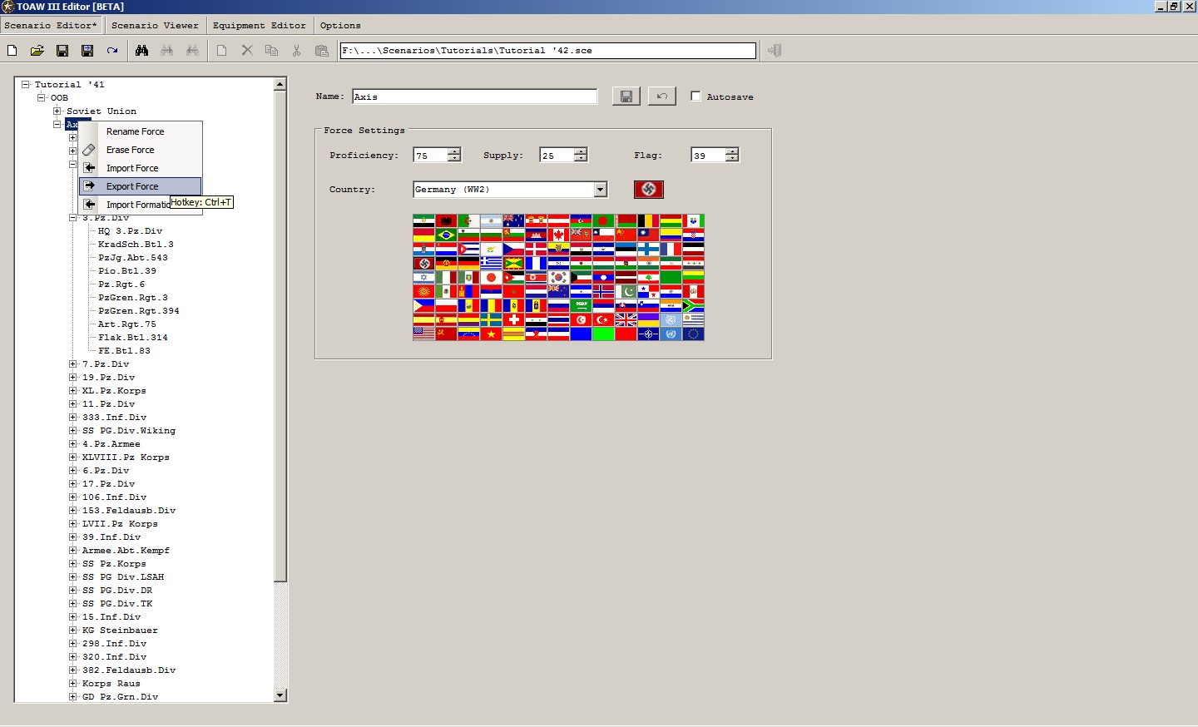Click the undo arrow button beside the Name field
The height and width of the screenshot is (727, 1198).
click(662, 96)
